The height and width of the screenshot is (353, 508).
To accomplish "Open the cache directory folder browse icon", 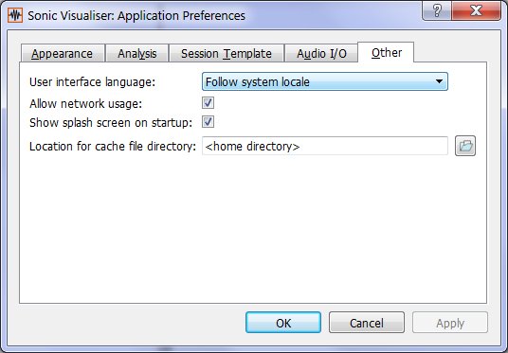I will 465,146.
